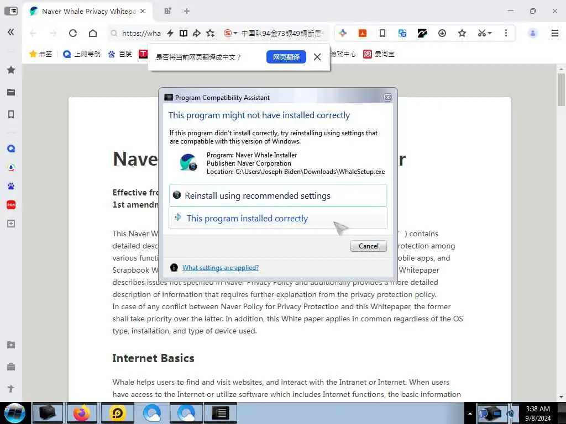Click Cancel in Program Compatibility Assistant
Viewport: 566px width, 424px height.
click(x=369, y=246)
